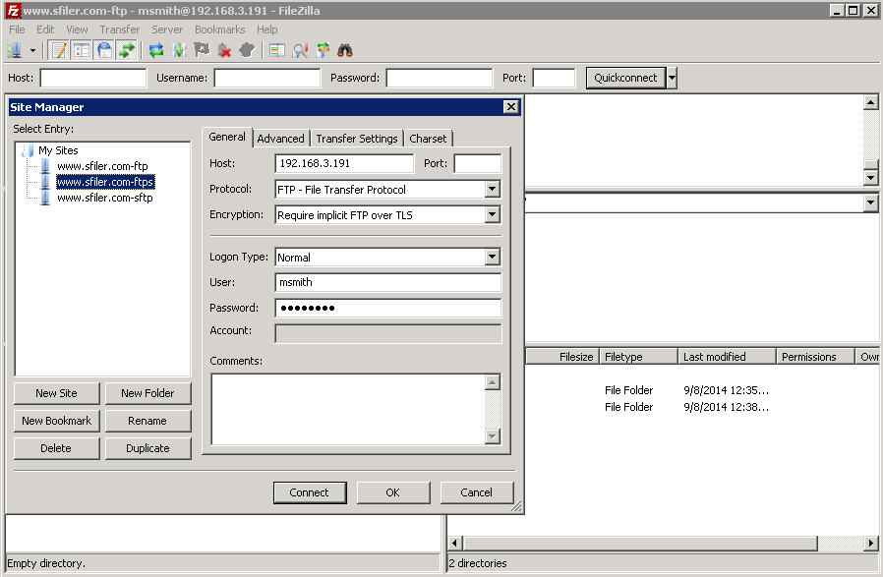The image size is (883, 577).
Task: Toggle remote directory tree display icon
Action: pos(105,51)
